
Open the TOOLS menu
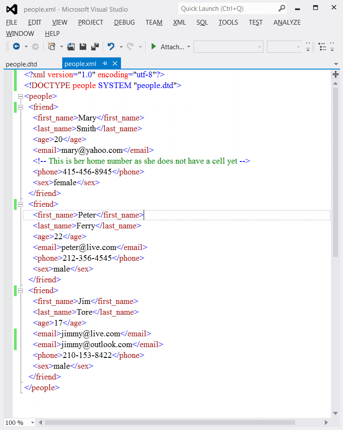[228, 22]
